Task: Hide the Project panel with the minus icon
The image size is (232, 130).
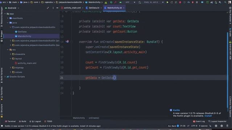Action: coord(57,8)
